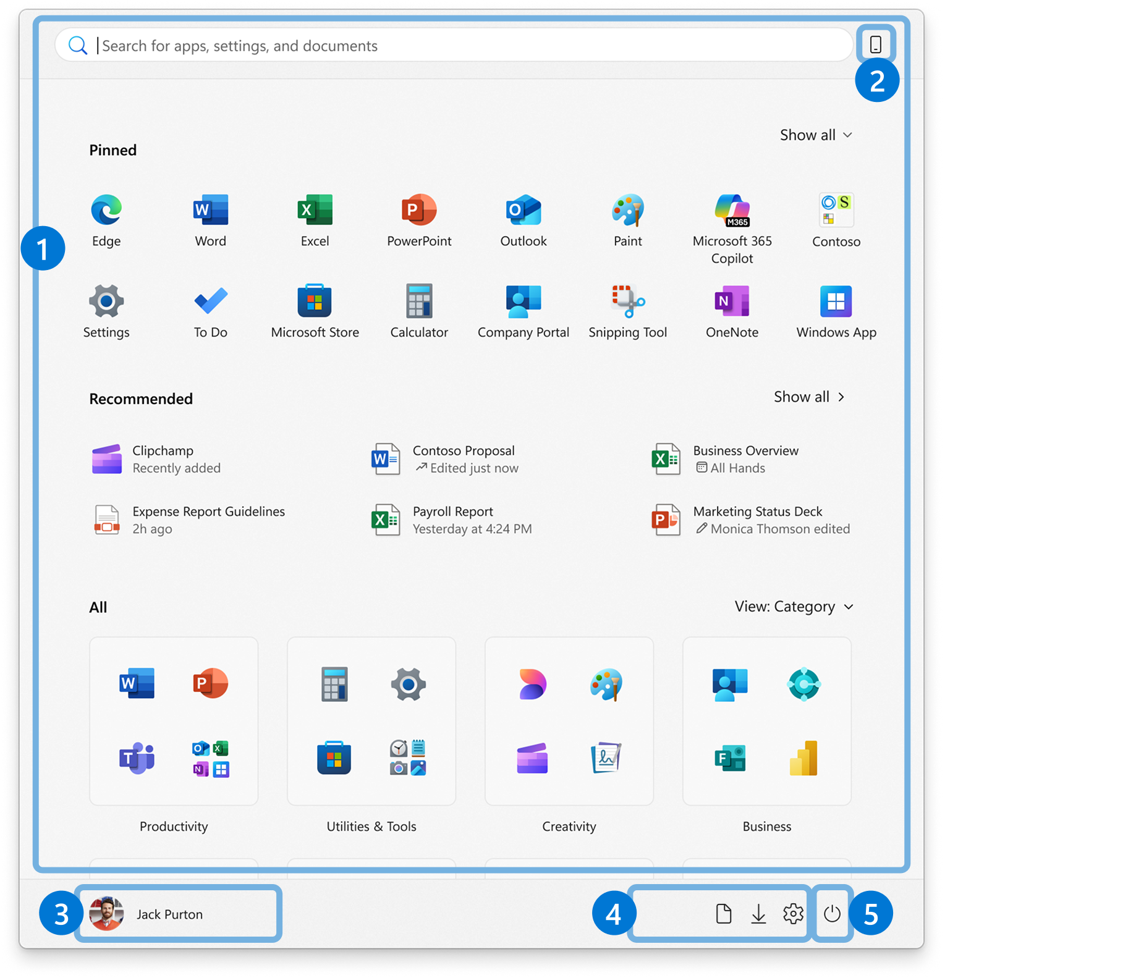Click Forms icon in Business category
This screenshot has height=978, width=1136.
click(730, 758)
